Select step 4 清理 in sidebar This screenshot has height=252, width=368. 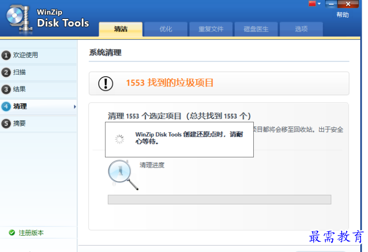(x=38, y=106)
